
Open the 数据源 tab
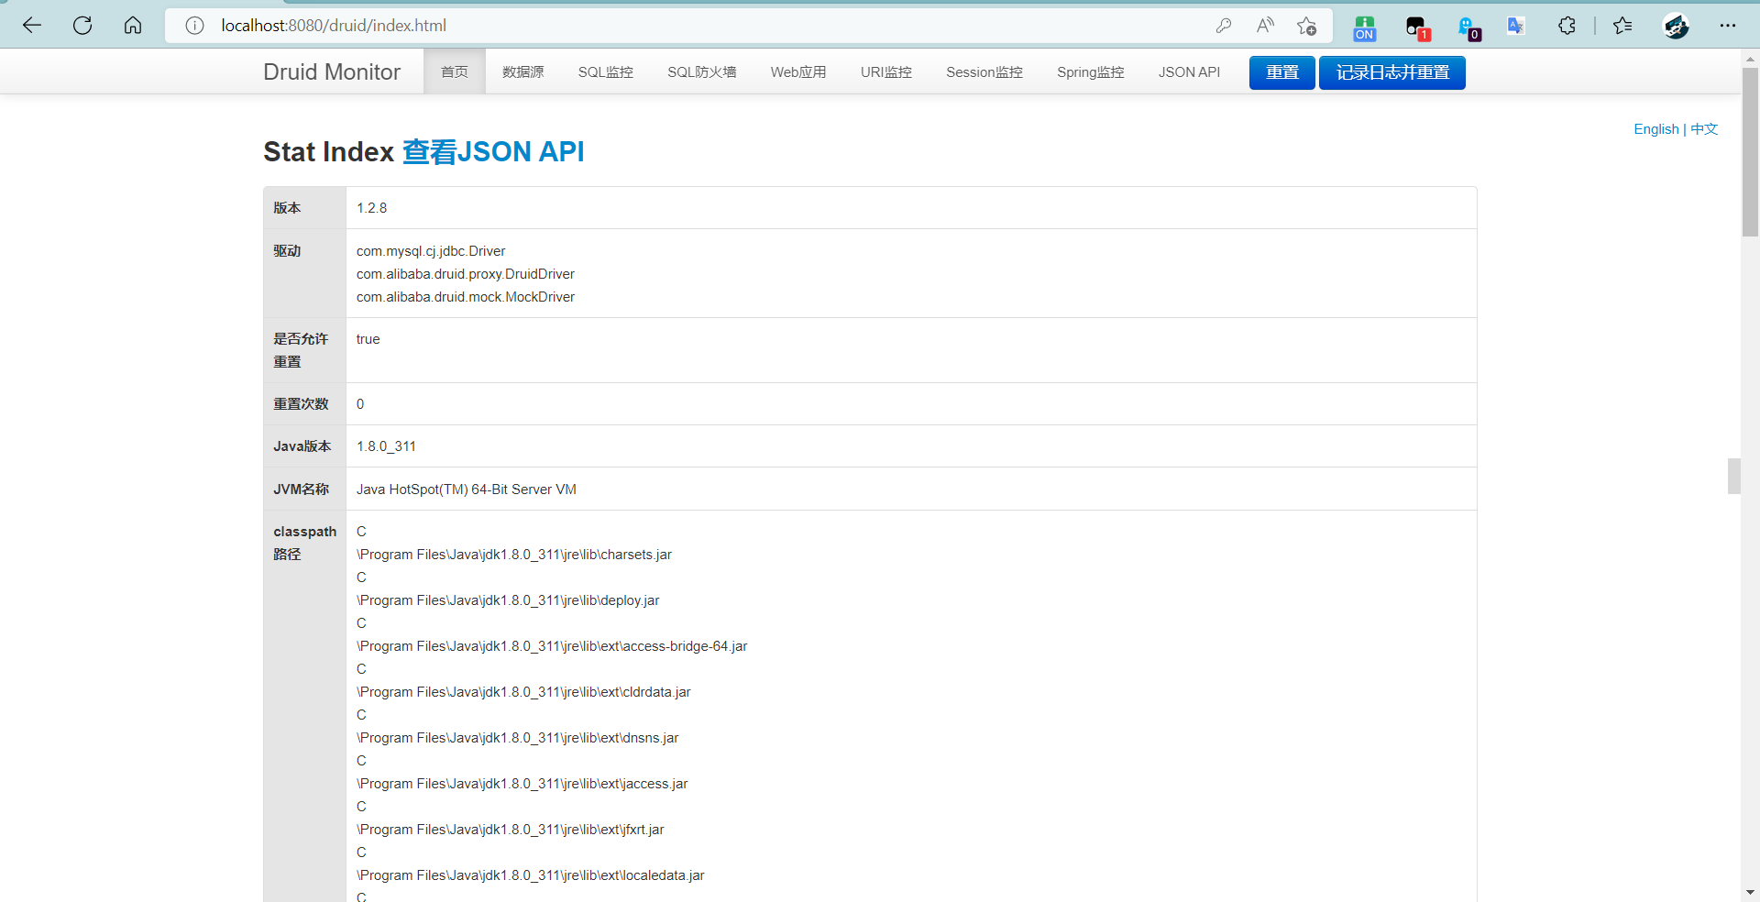pos(523,71)
